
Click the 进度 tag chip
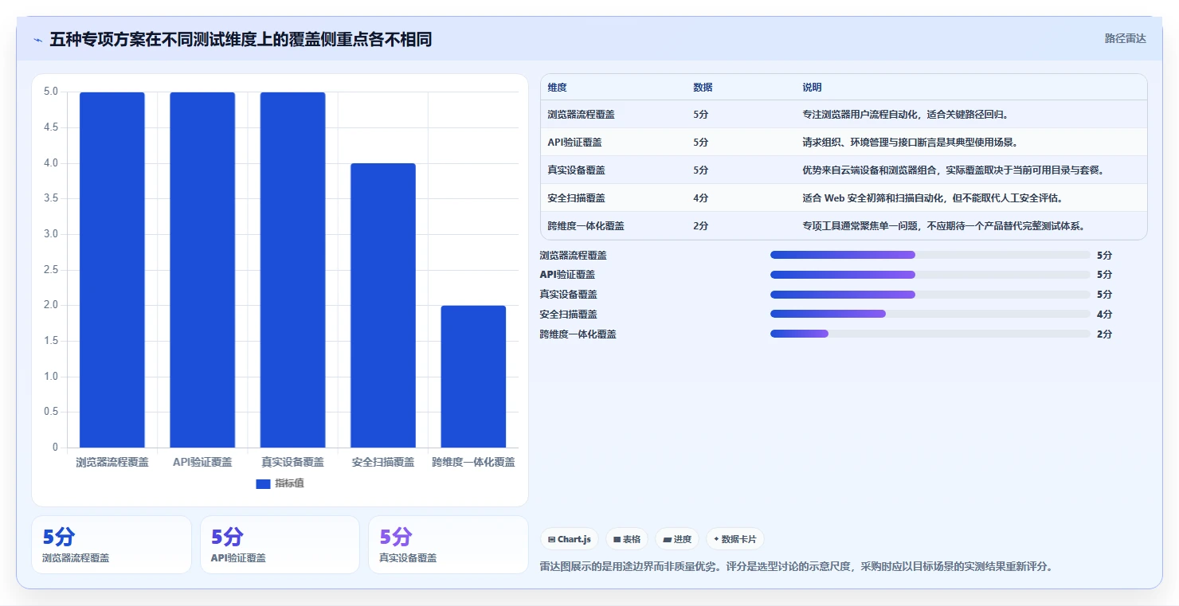click(677, 539)
